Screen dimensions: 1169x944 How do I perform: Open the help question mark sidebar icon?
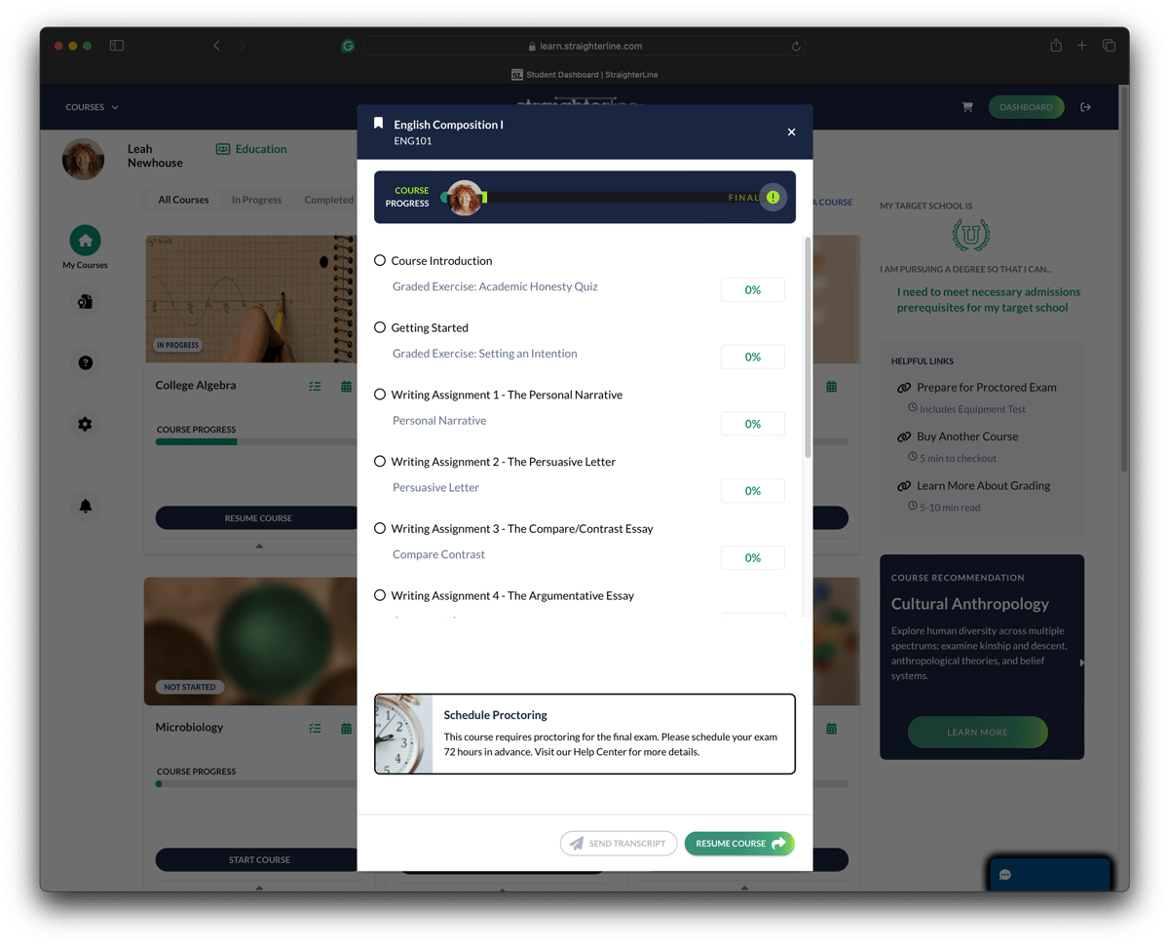tap(85, 363)
